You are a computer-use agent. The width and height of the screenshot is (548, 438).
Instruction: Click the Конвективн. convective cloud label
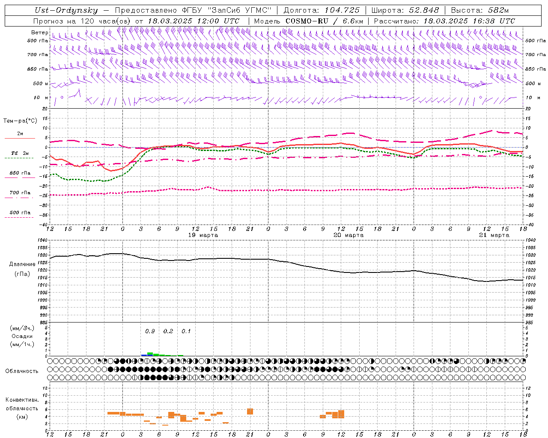pos(22,400)
